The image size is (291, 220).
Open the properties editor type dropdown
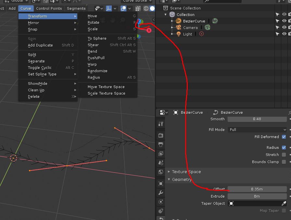[163, 112]
